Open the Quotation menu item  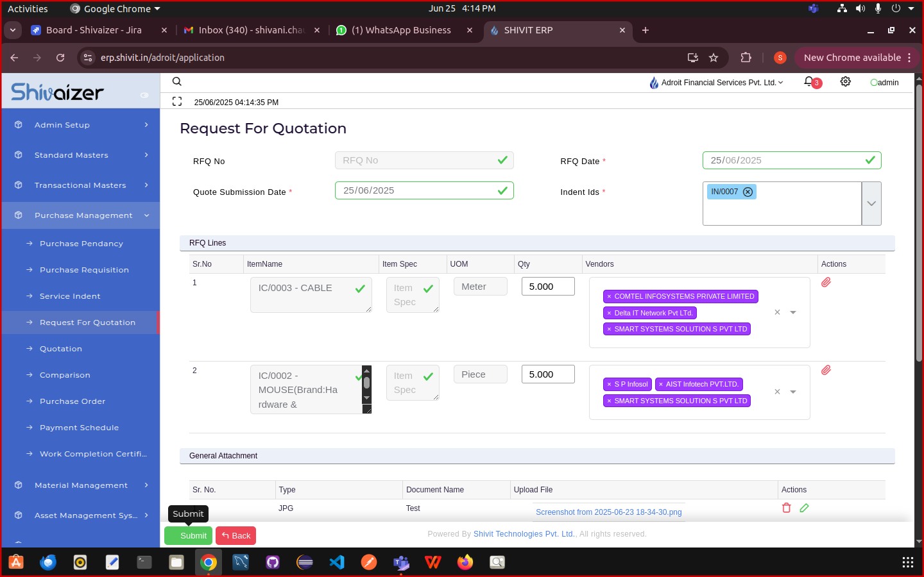coord(61,349)
